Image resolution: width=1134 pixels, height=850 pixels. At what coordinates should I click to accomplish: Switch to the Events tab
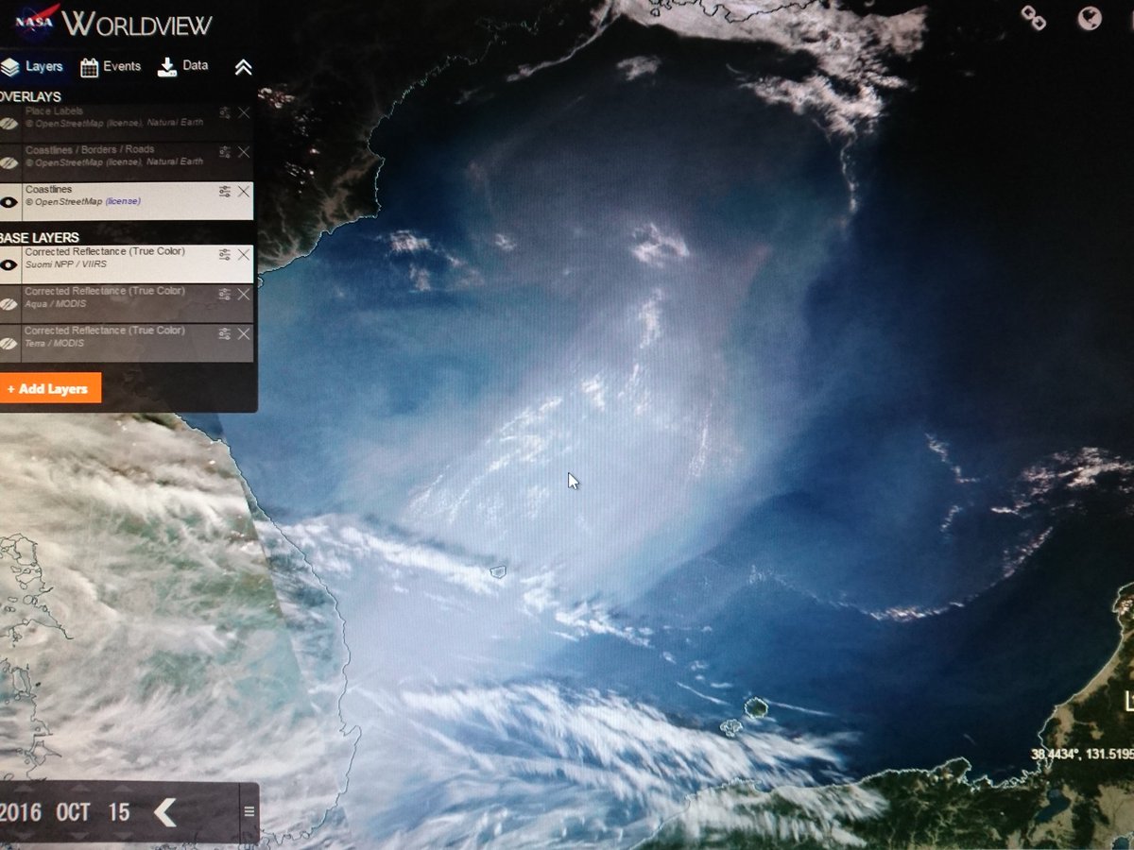(111, 66)
